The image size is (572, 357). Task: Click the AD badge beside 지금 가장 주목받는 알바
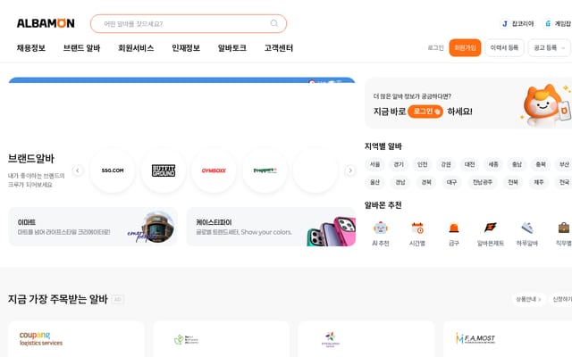[117, 300]
